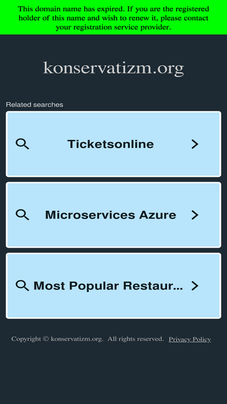This screenshot has width=227, height=404.
Task: Click the word Copyright in the footer
Action: pos(26,339)
